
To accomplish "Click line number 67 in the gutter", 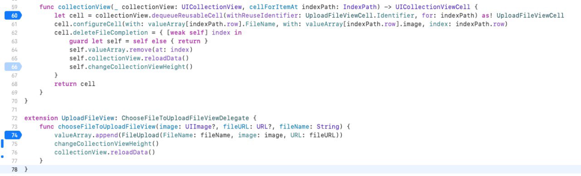I will click(14, 76).
